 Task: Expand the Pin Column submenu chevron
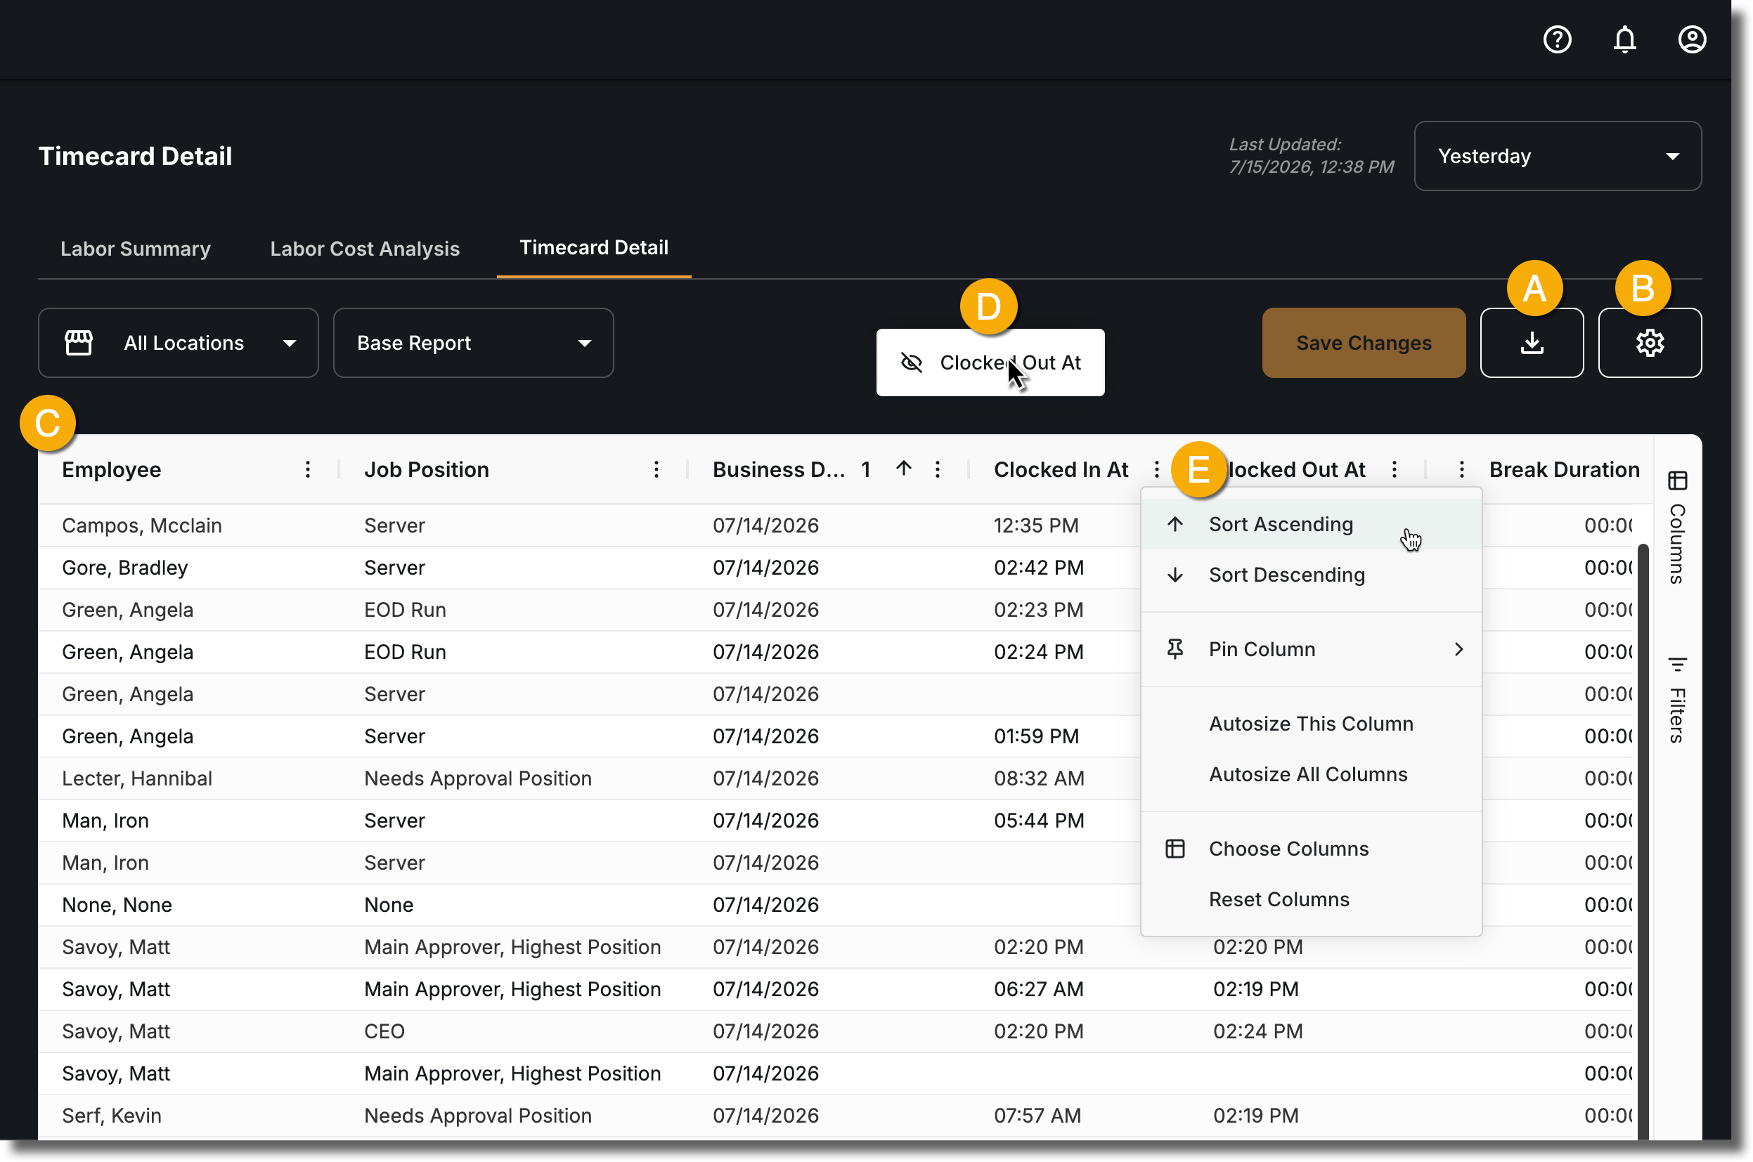1458,649
